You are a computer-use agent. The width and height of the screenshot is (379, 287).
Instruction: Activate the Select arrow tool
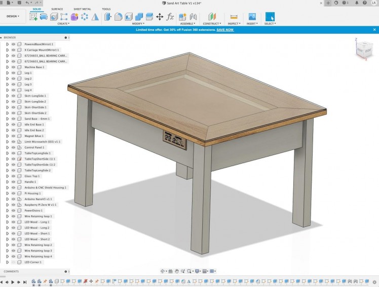point(270,17)
